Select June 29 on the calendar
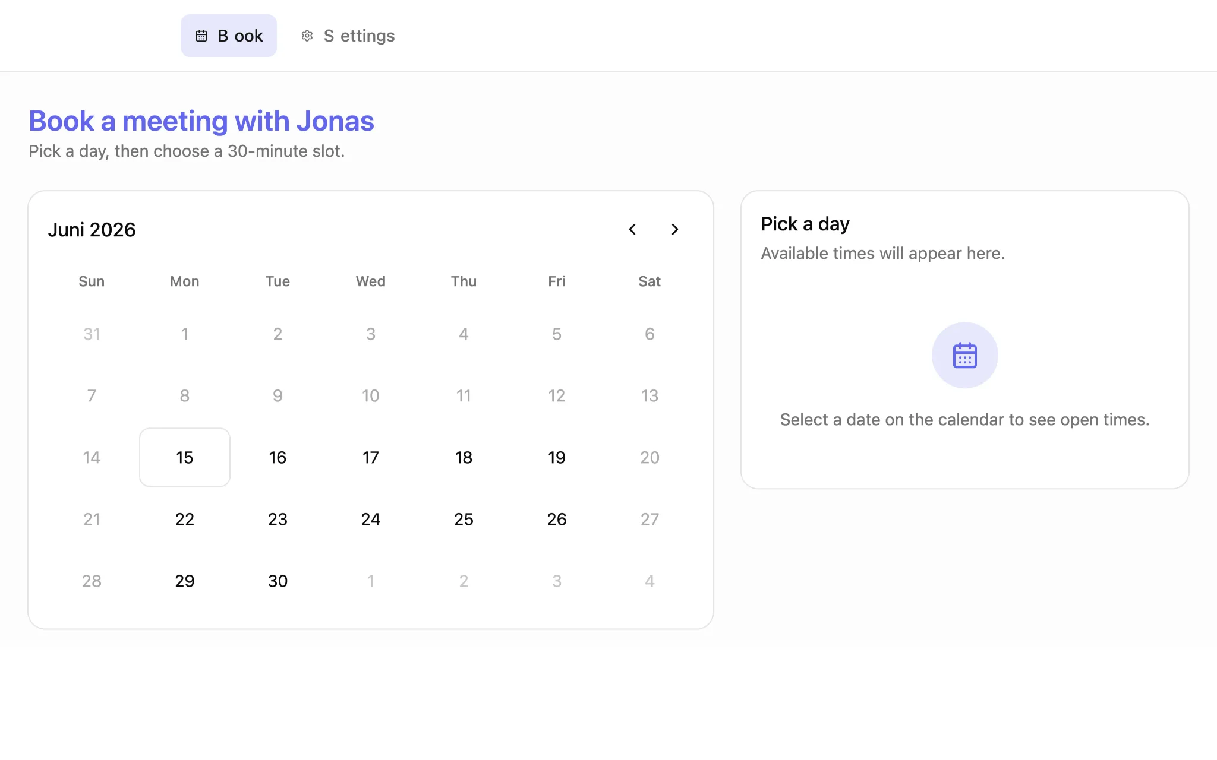The height and width of the screenshot is (760, 1217). coord(185,581)
